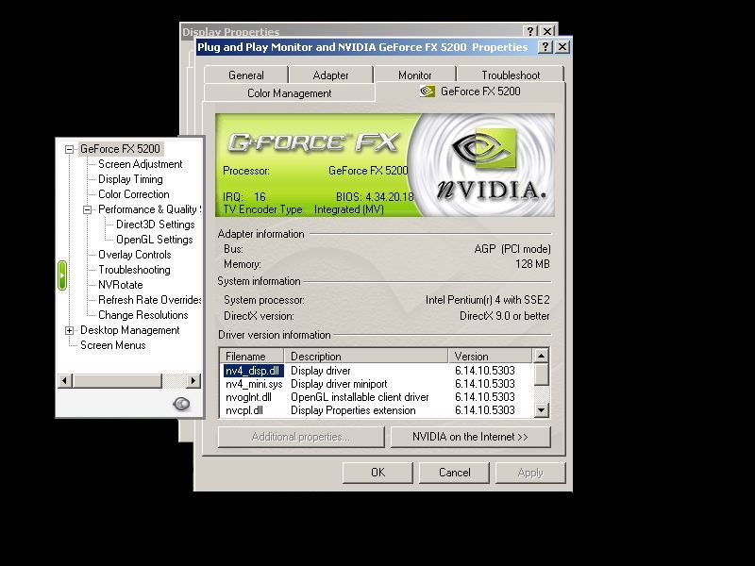The image size is (755, 566).
Task: Select Desktop Management tree item
Action: (130, 330)
